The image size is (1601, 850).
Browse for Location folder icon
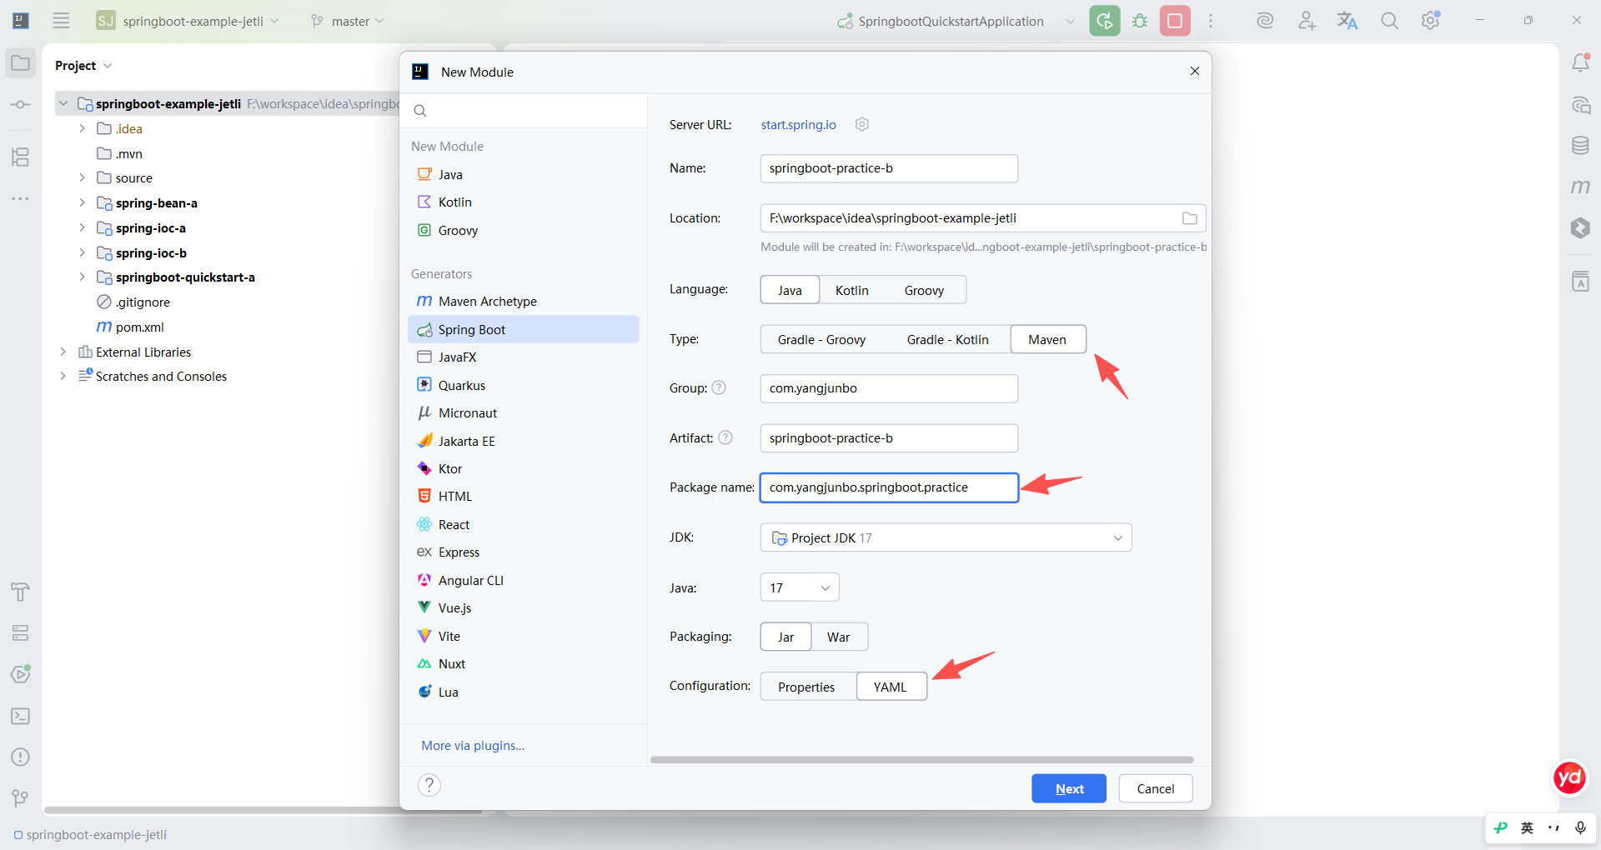point(1190,218)
